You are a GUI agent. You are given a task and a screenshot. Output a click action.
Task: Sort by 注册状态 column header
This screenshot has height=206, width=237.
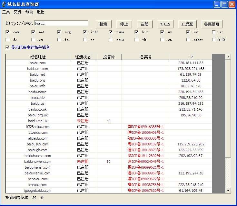[83, 57]
